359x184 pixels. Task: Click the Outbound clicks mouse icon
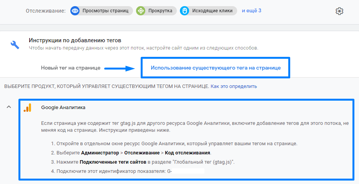coord(184,11)
